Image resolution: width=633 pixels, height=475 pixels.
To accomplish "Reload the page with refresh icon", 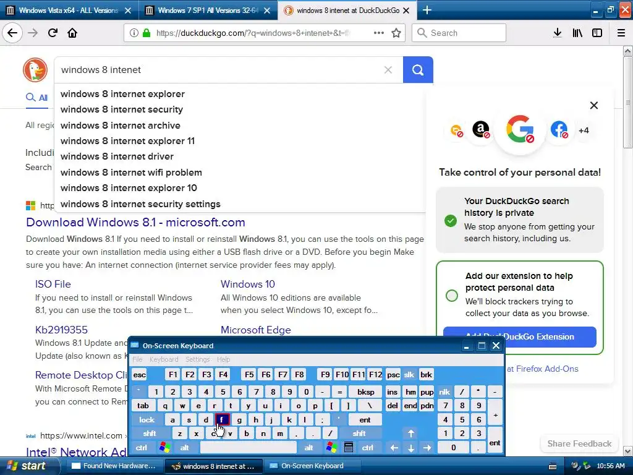I will (53, 33).
